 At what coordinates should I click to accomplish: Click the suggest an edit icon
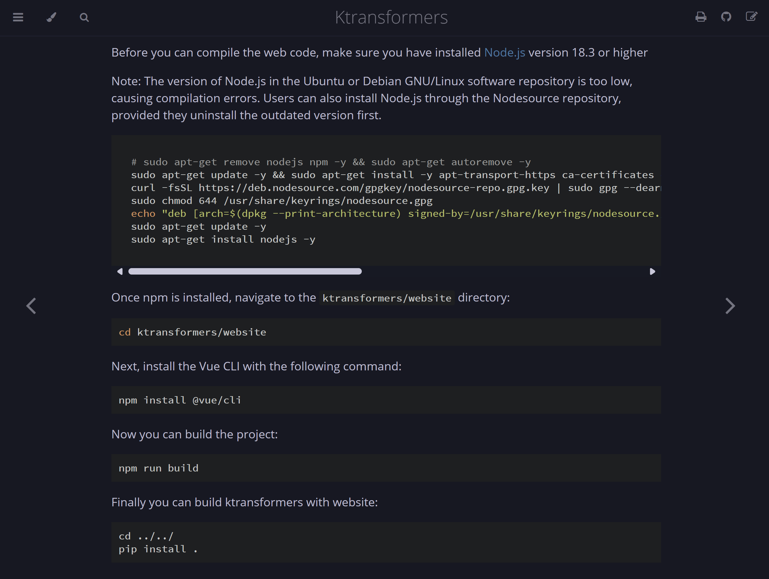point(751,17)
